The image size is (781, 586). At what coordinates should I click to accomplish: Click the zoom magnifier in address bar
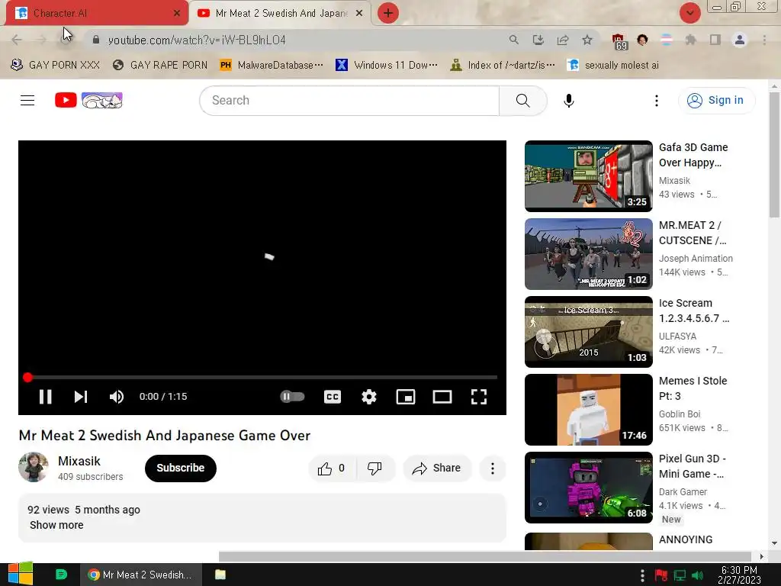click(514, 40)
